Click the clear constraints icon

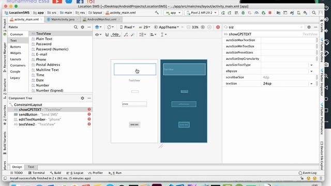(126, 35)
